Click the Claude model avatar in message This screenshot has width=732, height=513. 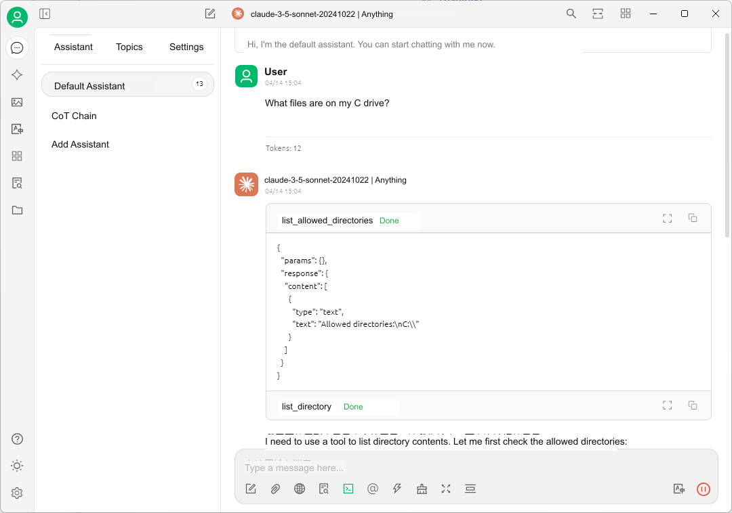pyautogui.click(x=246, y=185)
